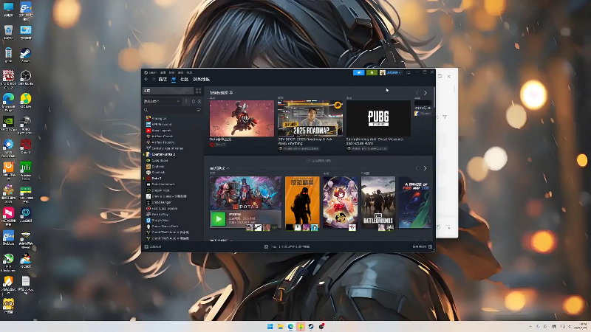Open the Steam desktop shortcut icon
Image resolution: width=591 pixels, height=332 pixels.
(26, 55)
